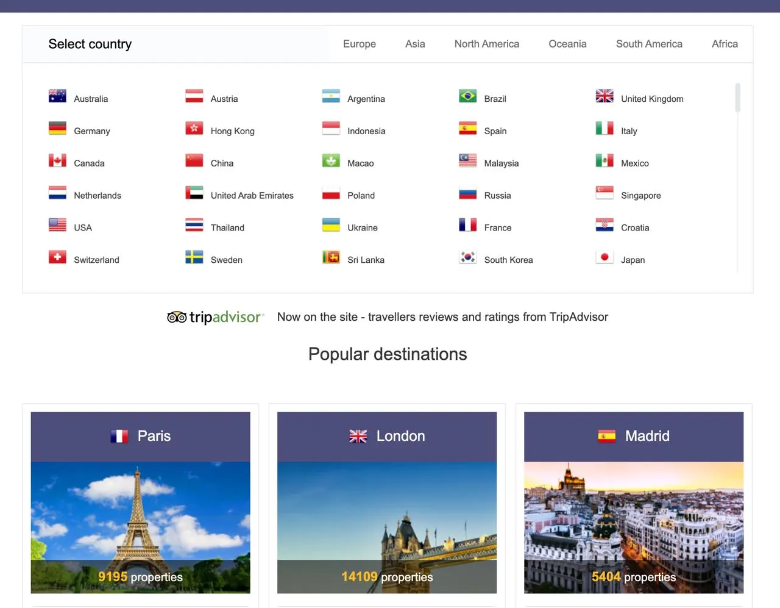Click the Sri Lanka flag icon

coord(331,257)
